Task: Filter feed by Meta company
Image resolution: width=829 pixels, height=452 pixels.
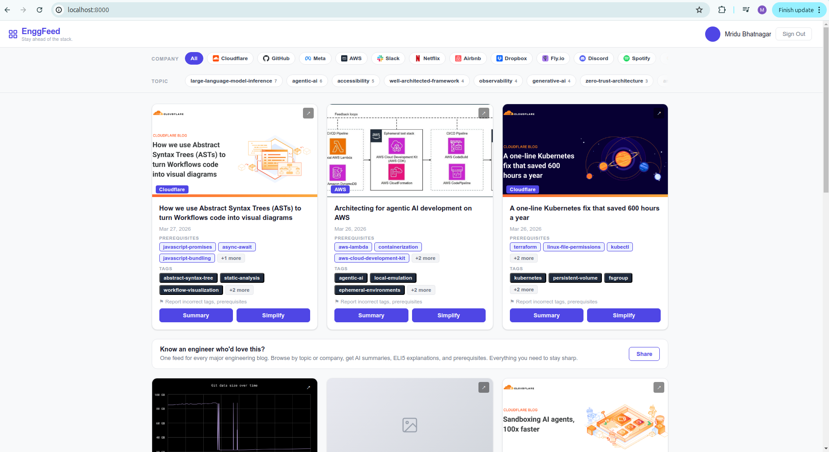Action: point(316,58)
